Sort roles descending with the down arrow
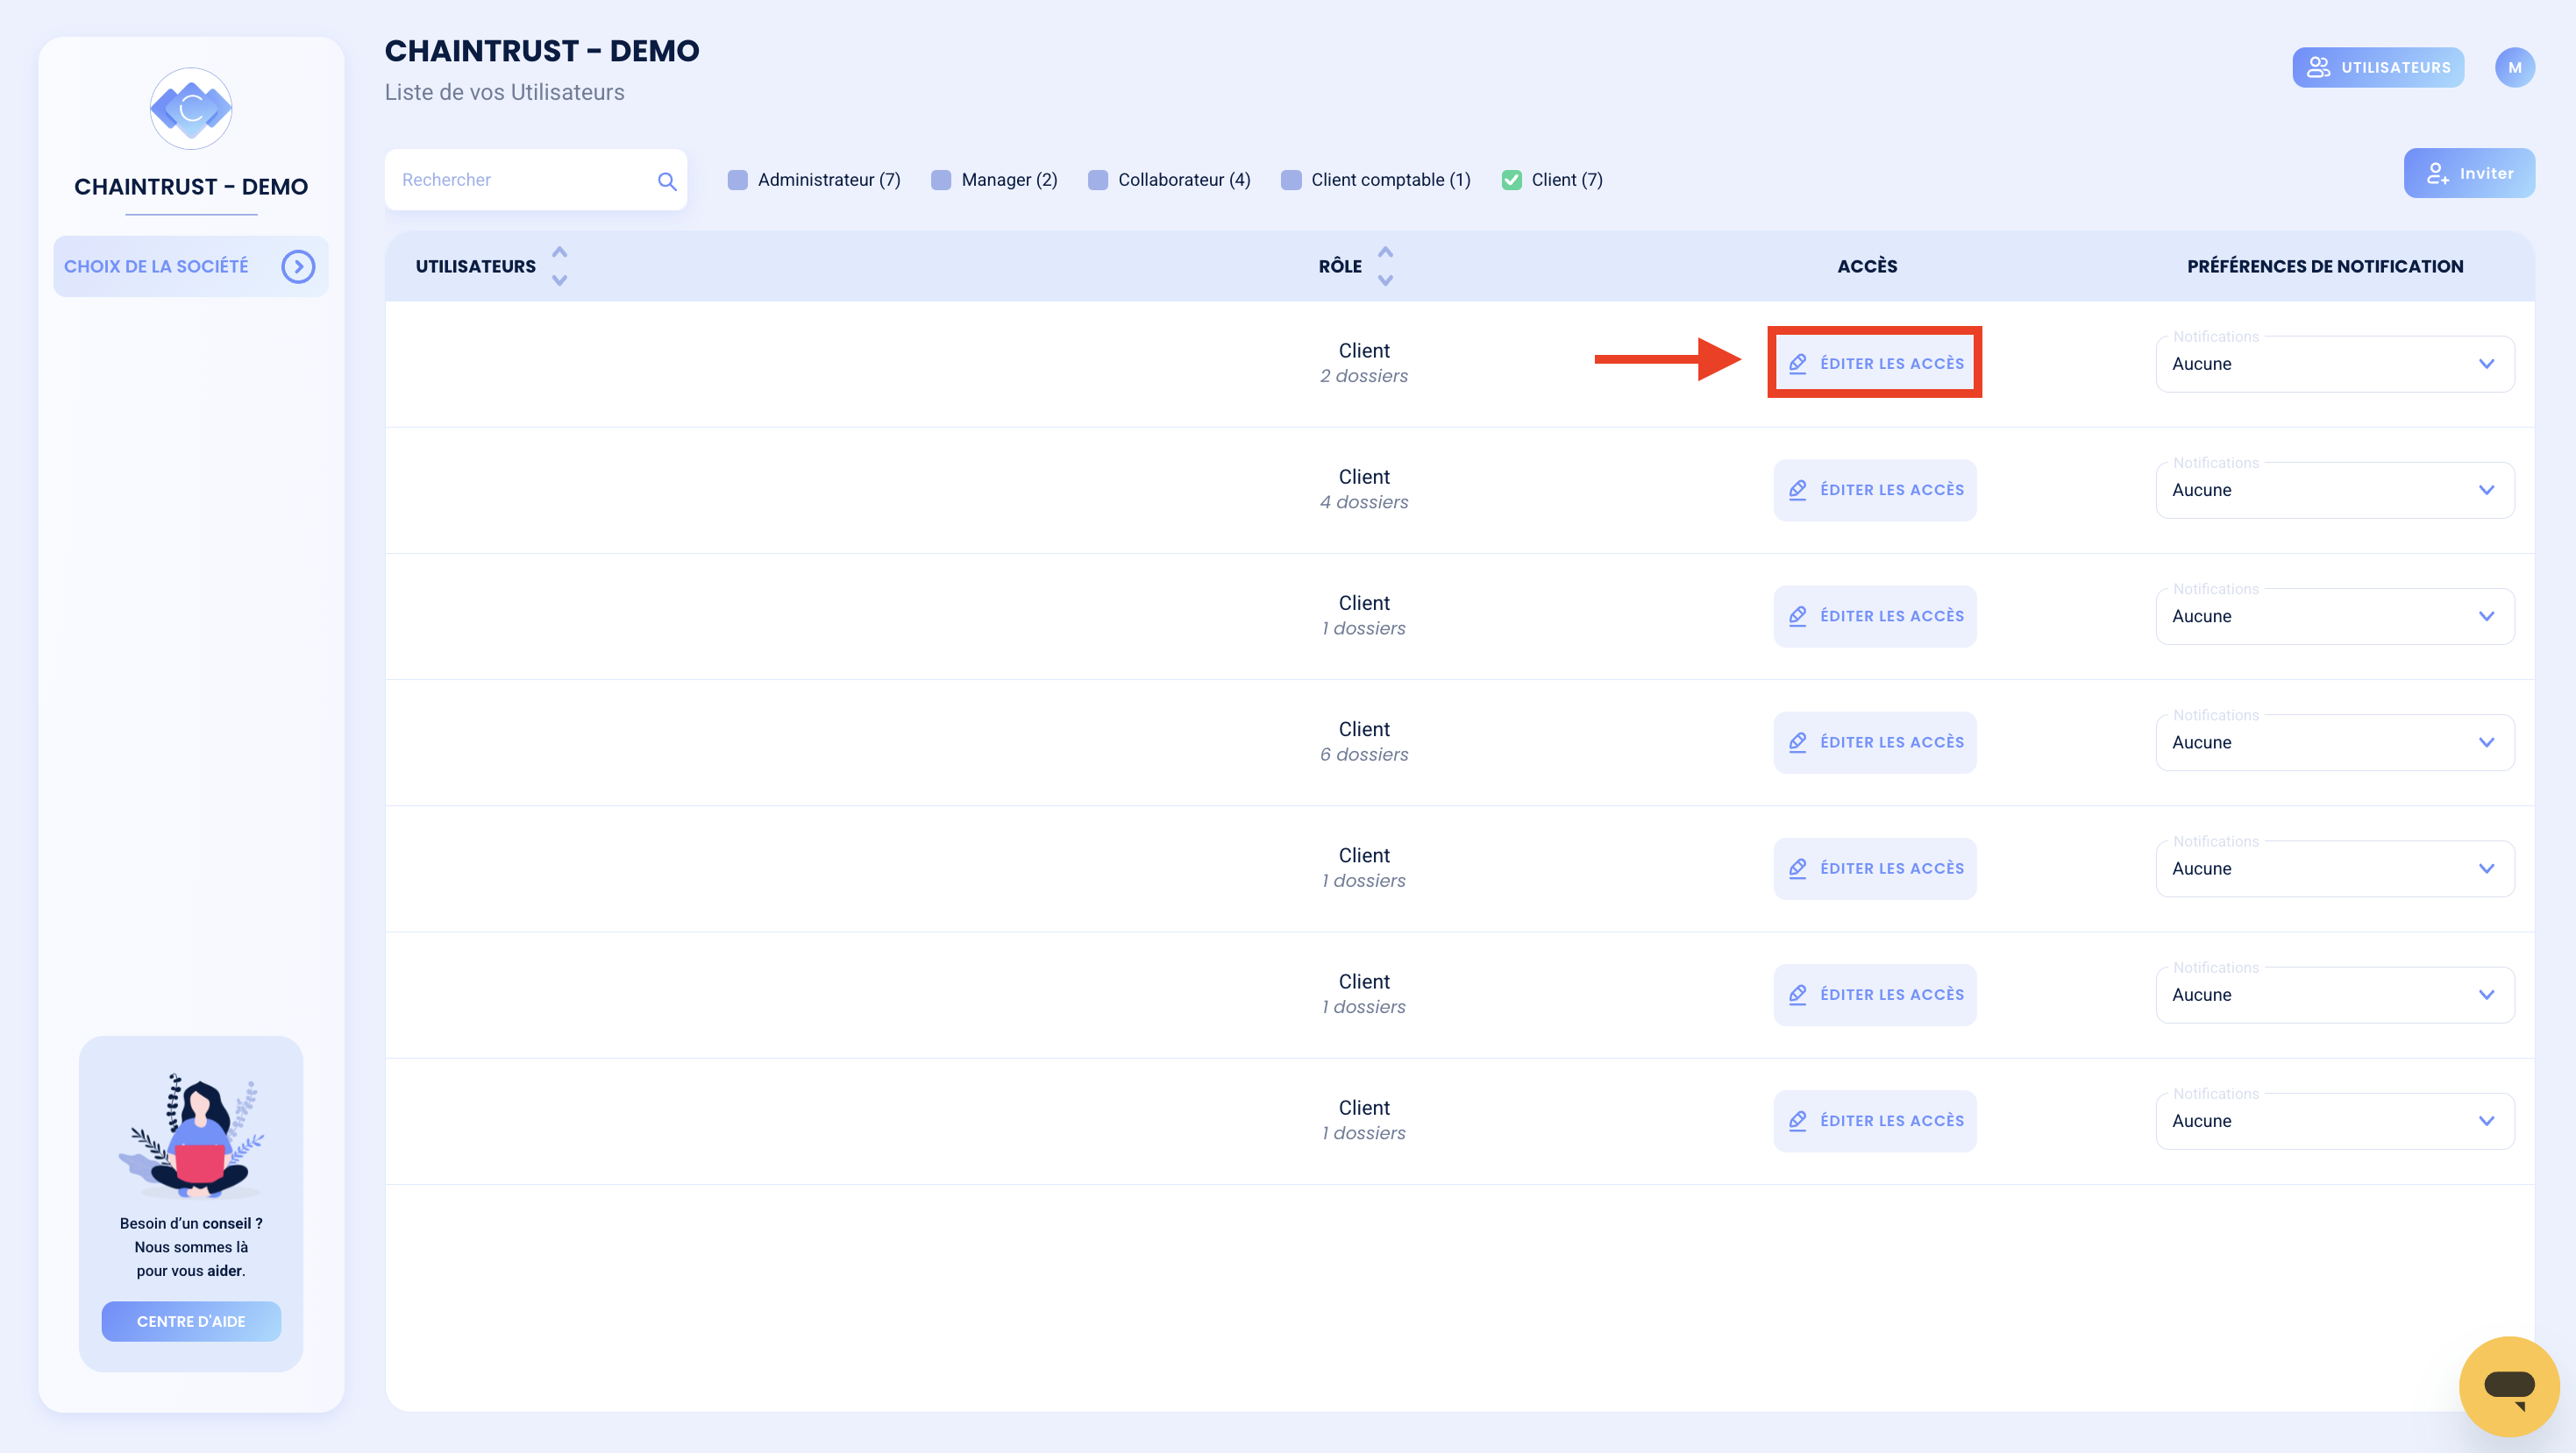 point(1386,280)
